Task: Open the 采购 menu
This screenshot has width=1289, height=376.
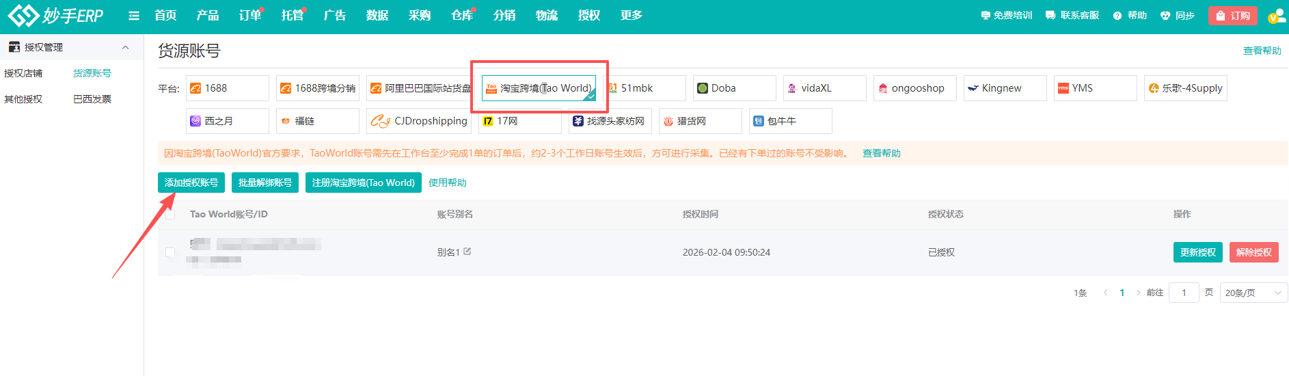Action: [x=420, y=15]
